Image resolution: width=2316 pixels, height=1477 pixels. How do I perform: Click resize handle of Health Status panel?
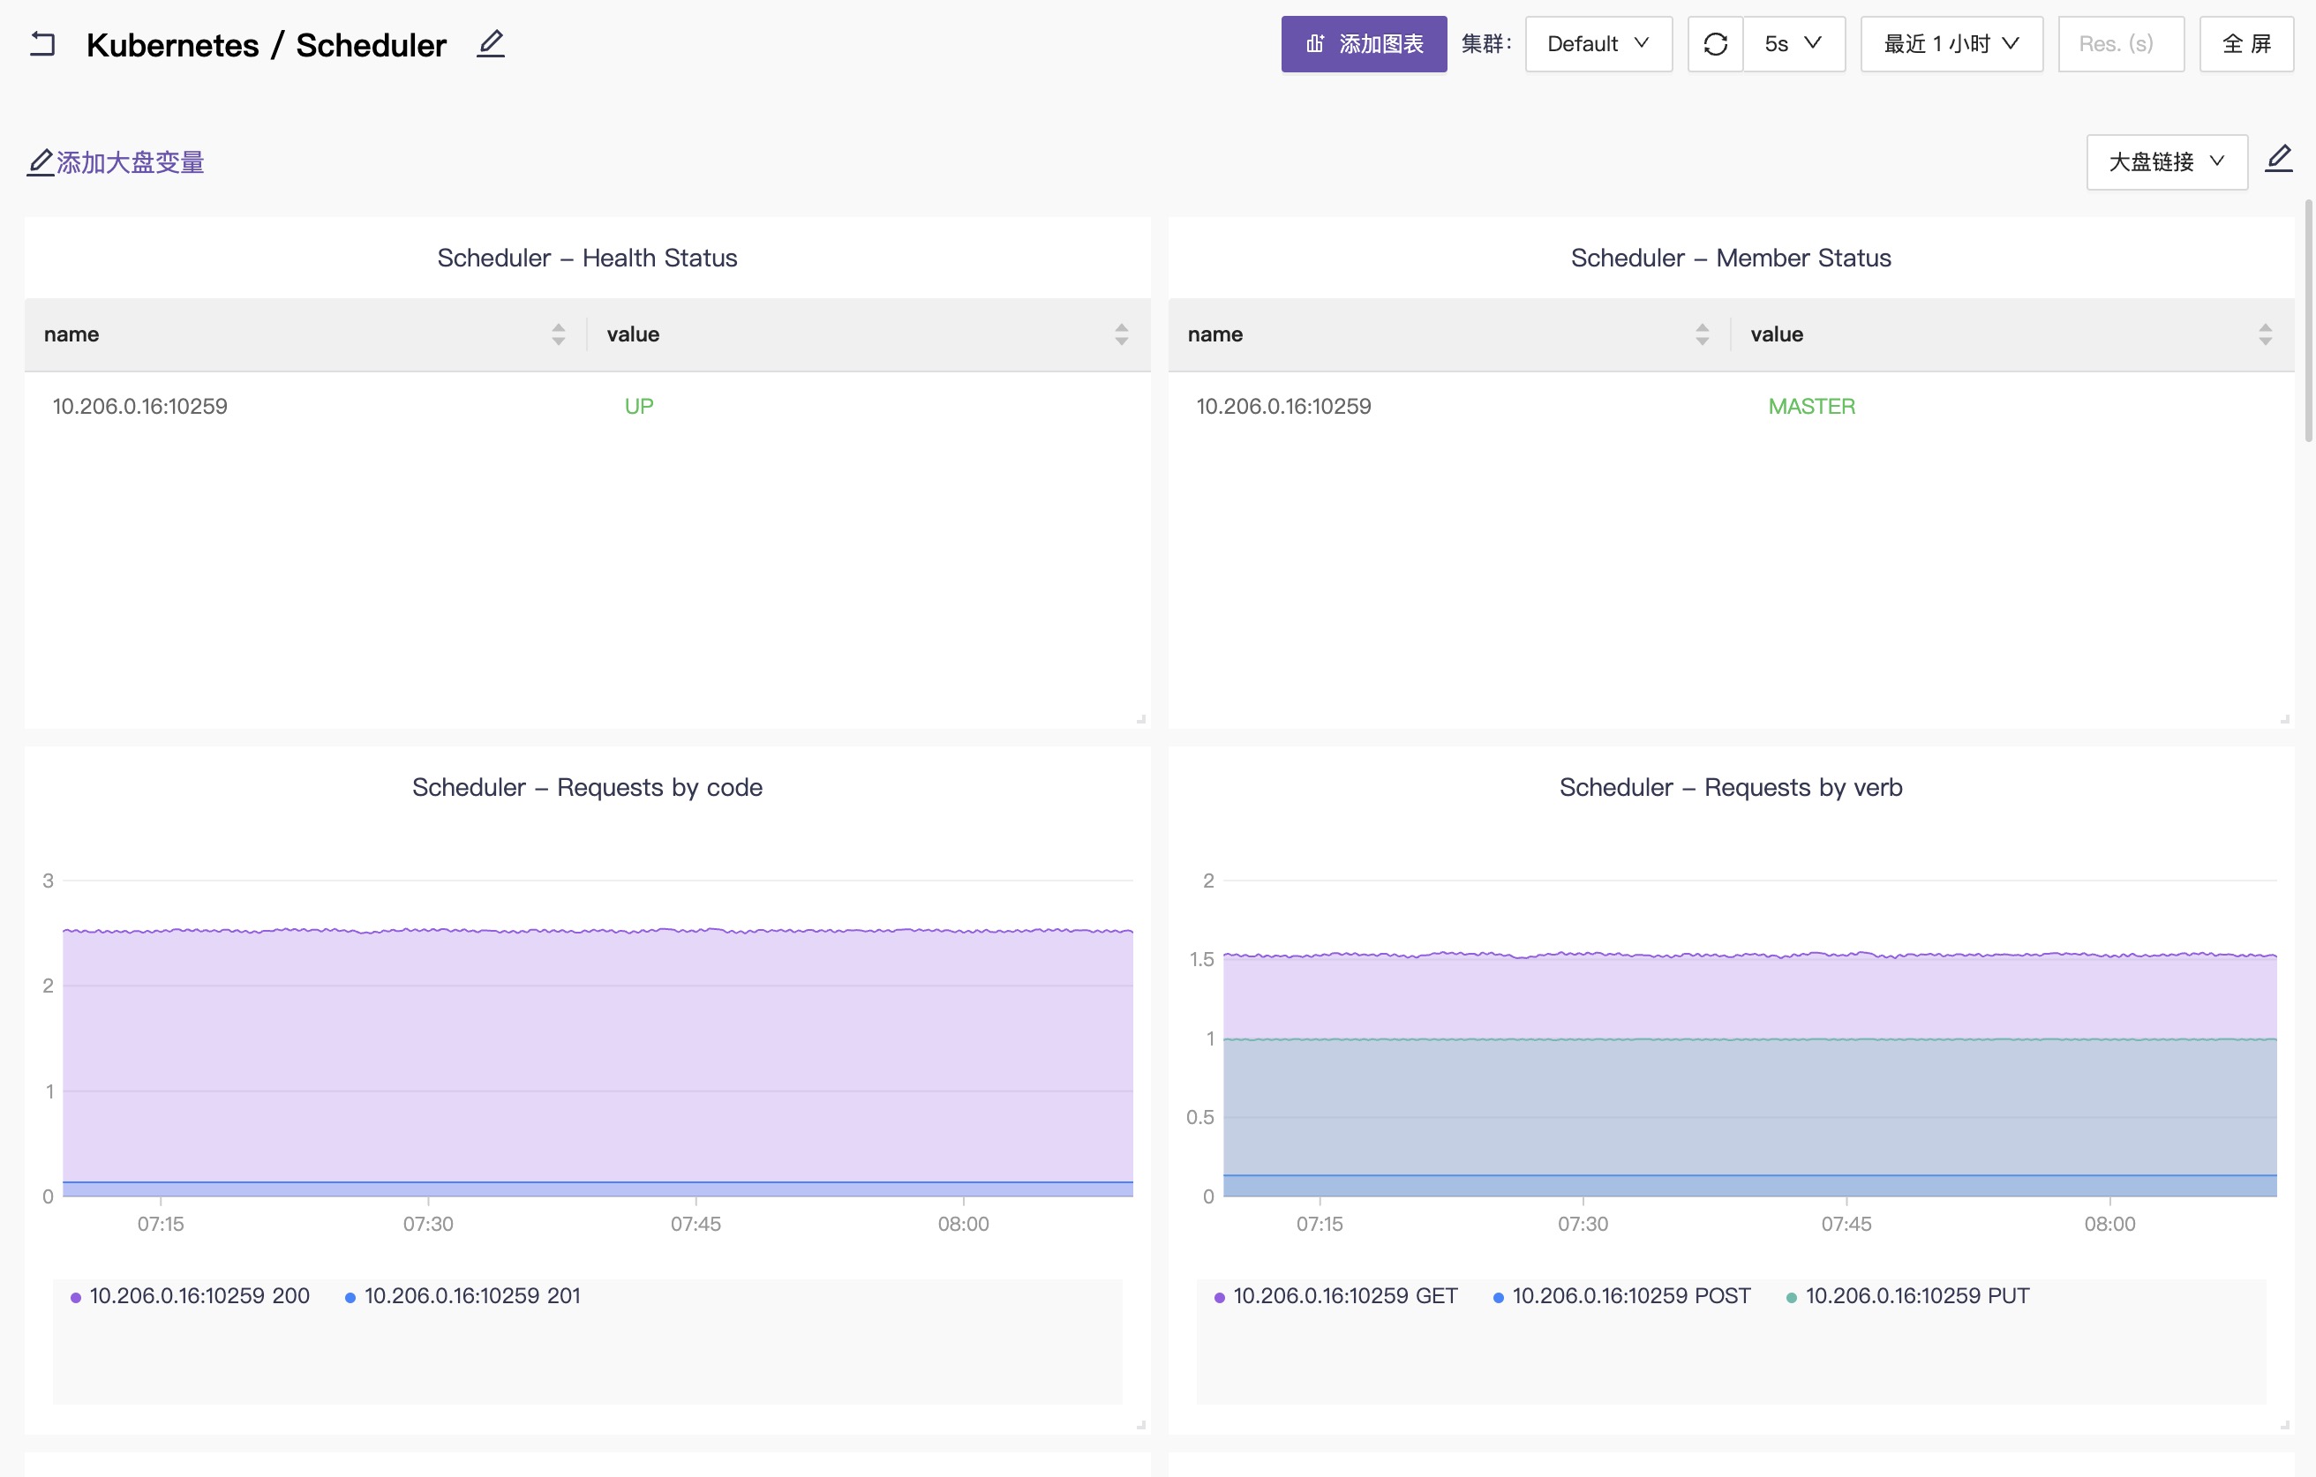pos(1140,718)
